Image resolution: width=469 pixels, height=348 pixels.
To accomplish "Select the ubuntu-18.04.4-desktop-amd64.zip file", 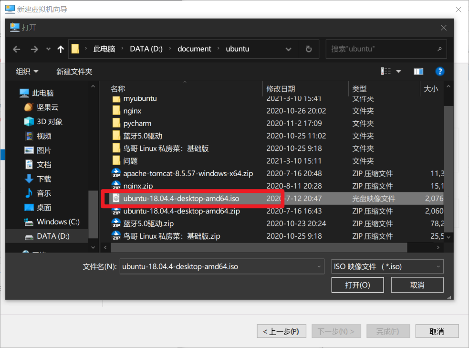I will point(181,211).
